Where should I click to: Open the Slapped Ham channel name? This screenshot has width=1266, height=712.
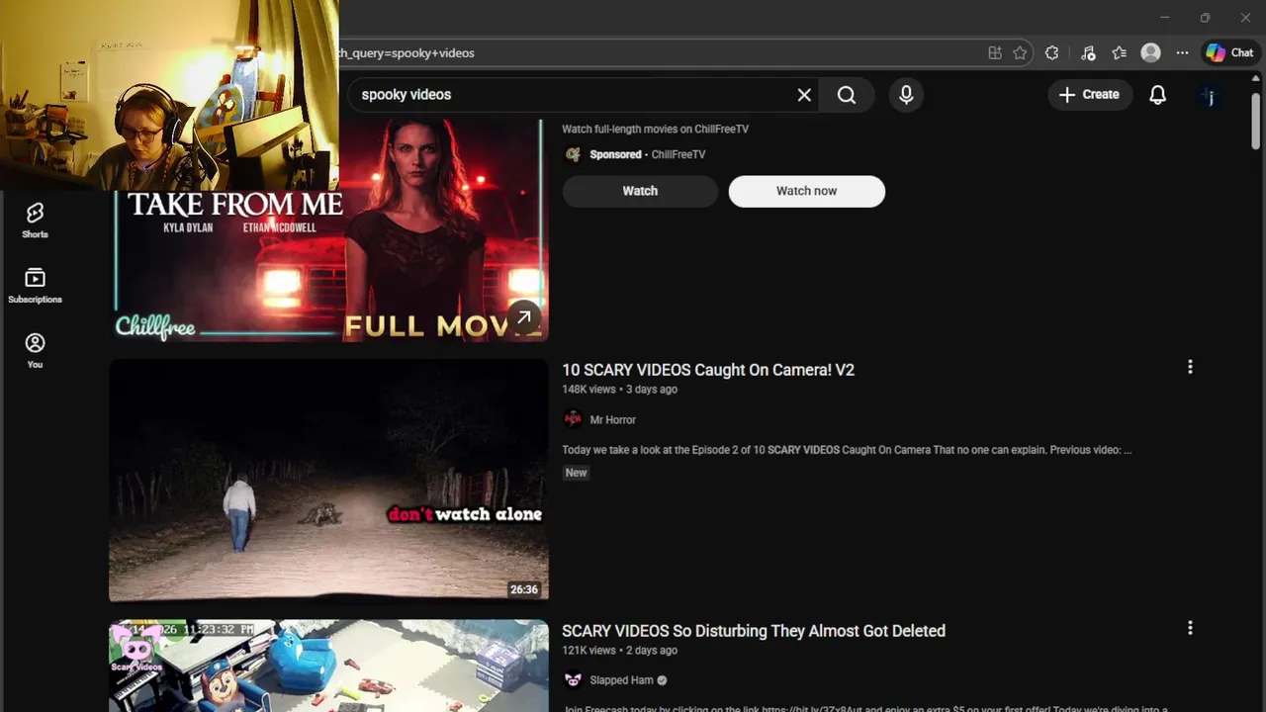coord(621,680)
